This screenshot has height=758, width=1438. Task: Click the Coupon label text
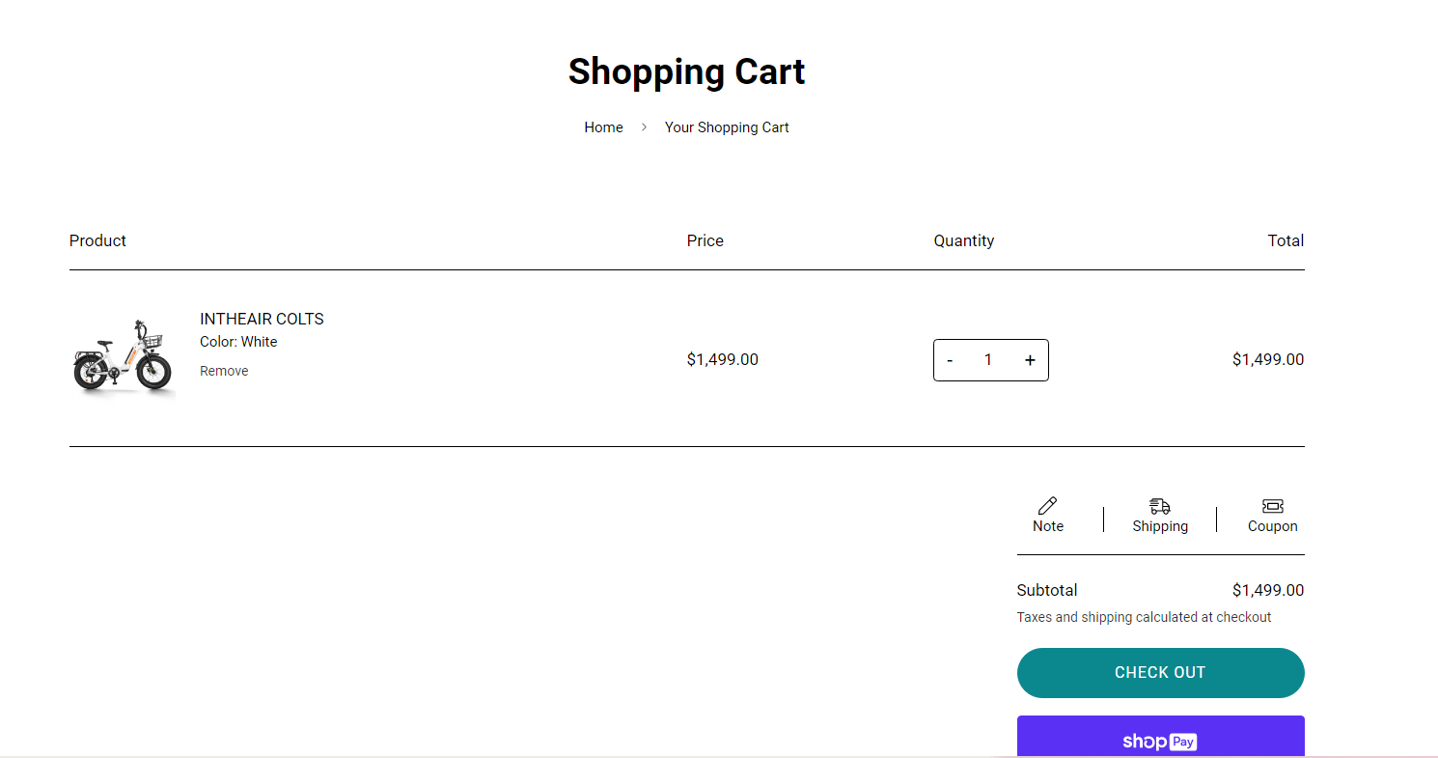coord(1273,526)
